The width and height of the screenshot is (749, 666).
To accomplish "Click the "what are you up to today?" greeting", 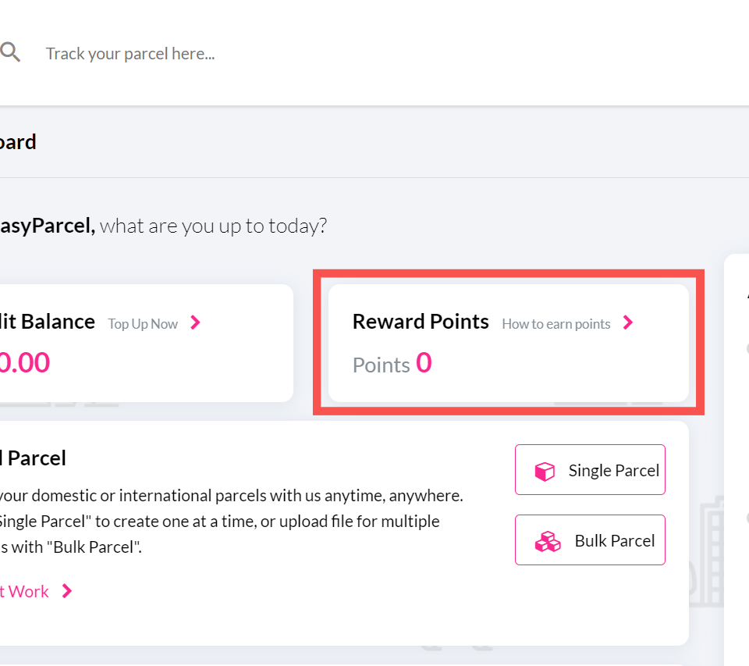I will (213, 226).
